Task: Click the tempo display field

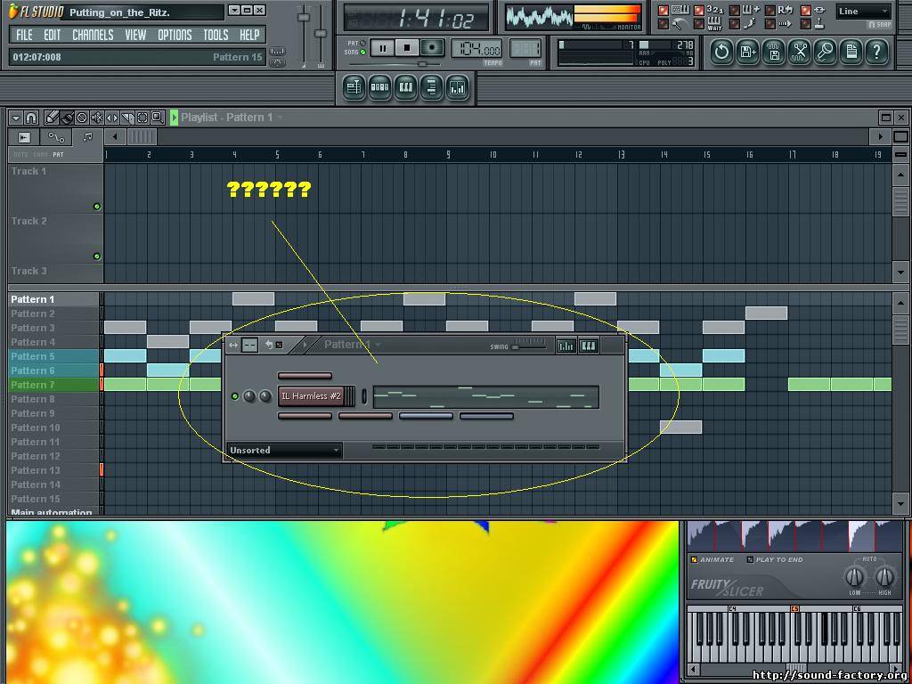Action: click(x=476, y=50)
